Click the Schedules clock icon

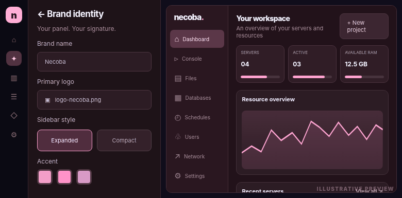tap(178, 118)
